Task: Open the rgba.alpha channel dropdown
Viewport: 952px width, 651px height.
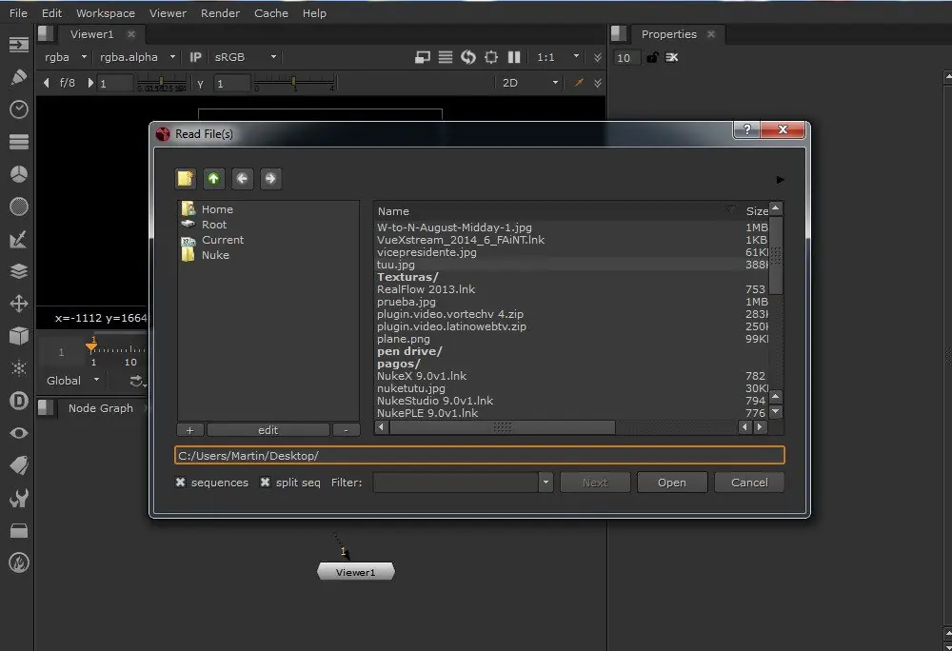Action: pos(137,57)
